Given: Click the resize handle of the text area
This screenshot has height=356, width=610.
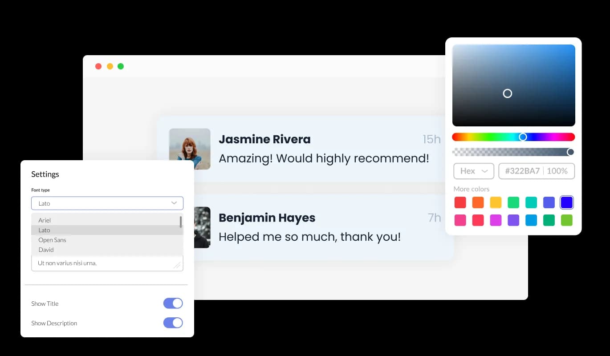Looking at the screenshot, I should pyautogui.click(x=177, y=265).
